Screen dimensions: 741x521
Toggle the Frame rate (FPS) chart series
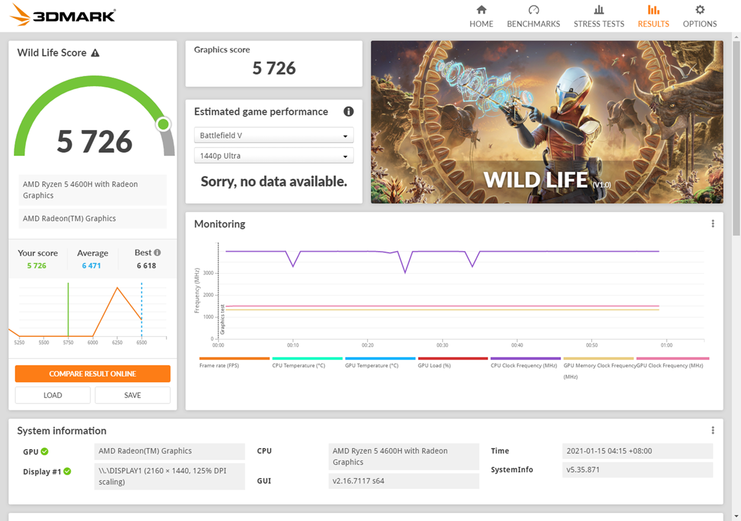[234, 362]
